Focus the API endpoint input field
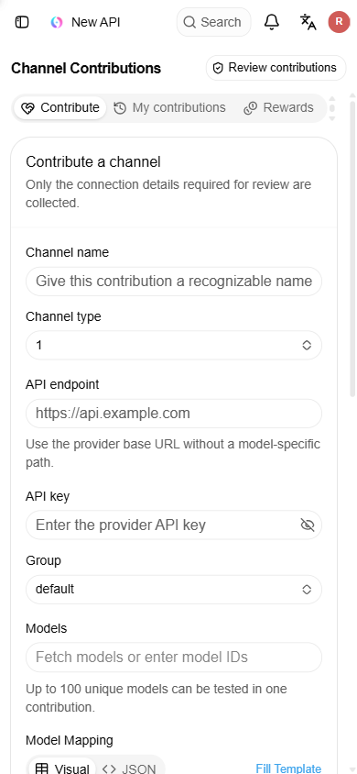This screenshot has width=357, height=774. point(174,414)
